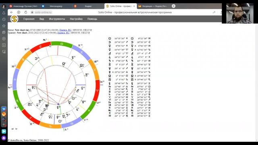Click the Ic cusp label on chart

(66, 130)
